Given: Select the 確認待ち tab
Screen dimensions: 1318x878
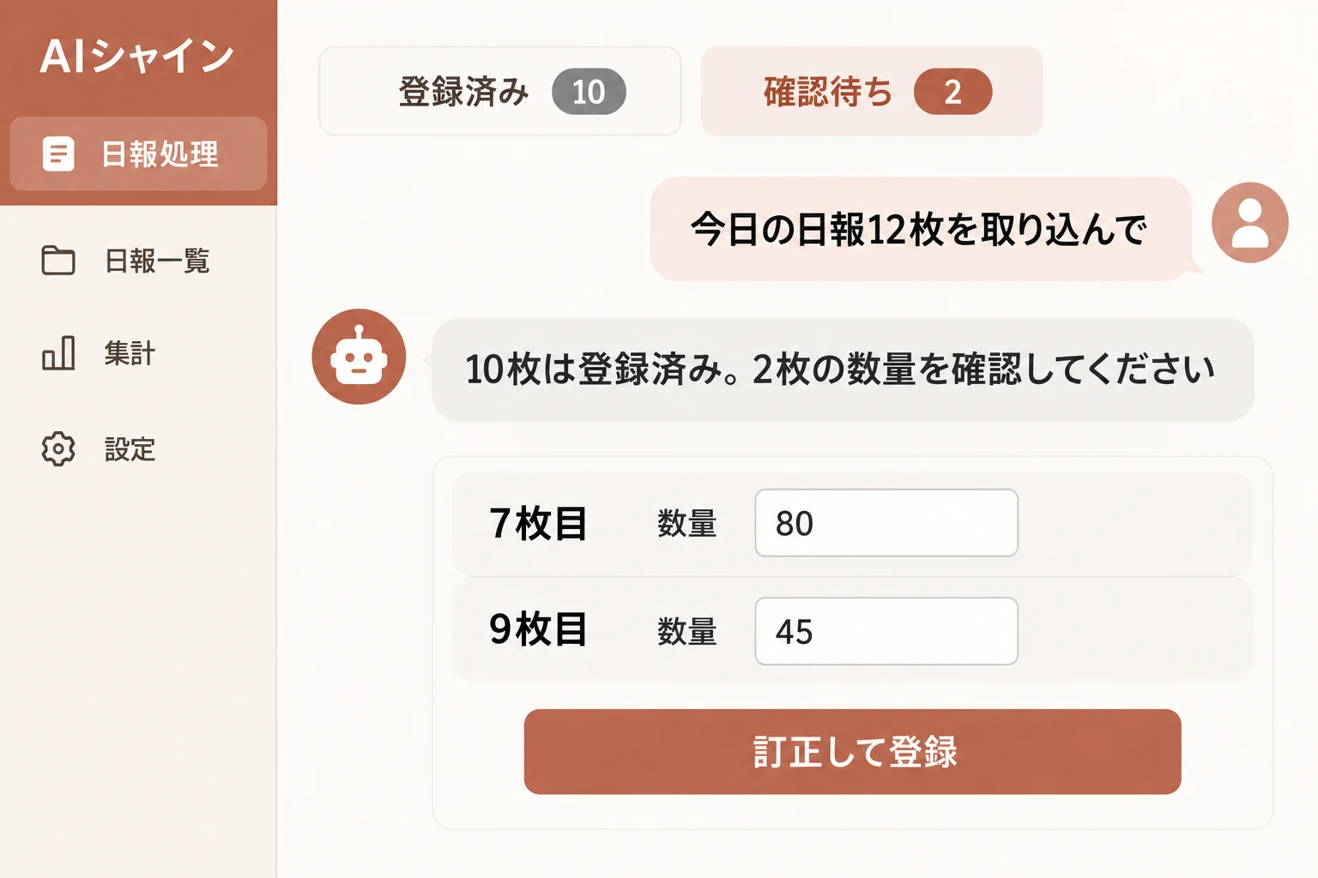Looking at the screenshot, I should pyautogui.click(x=872, y=91).
